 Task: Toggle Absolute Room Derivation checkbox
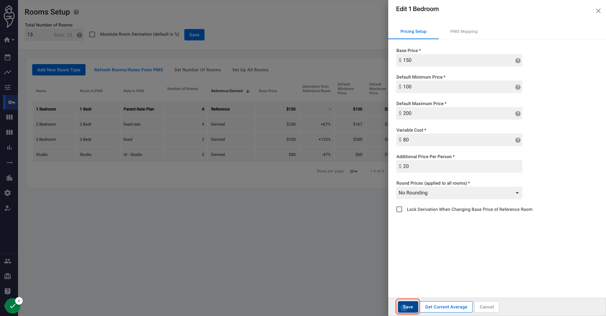(92, 34)
